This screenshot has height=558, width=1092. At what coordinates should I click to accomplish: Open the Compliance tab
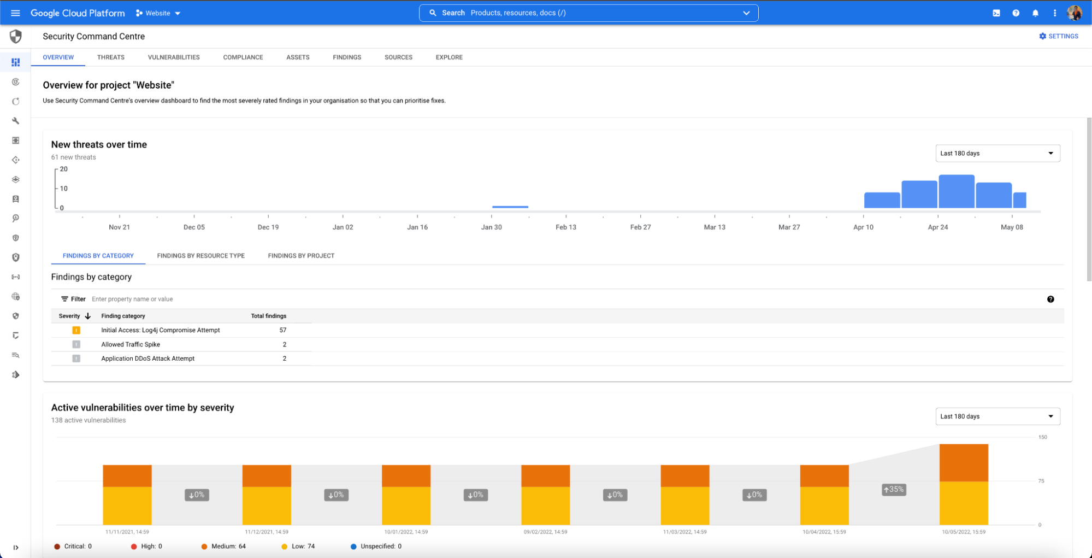click(x=243, y=57)
